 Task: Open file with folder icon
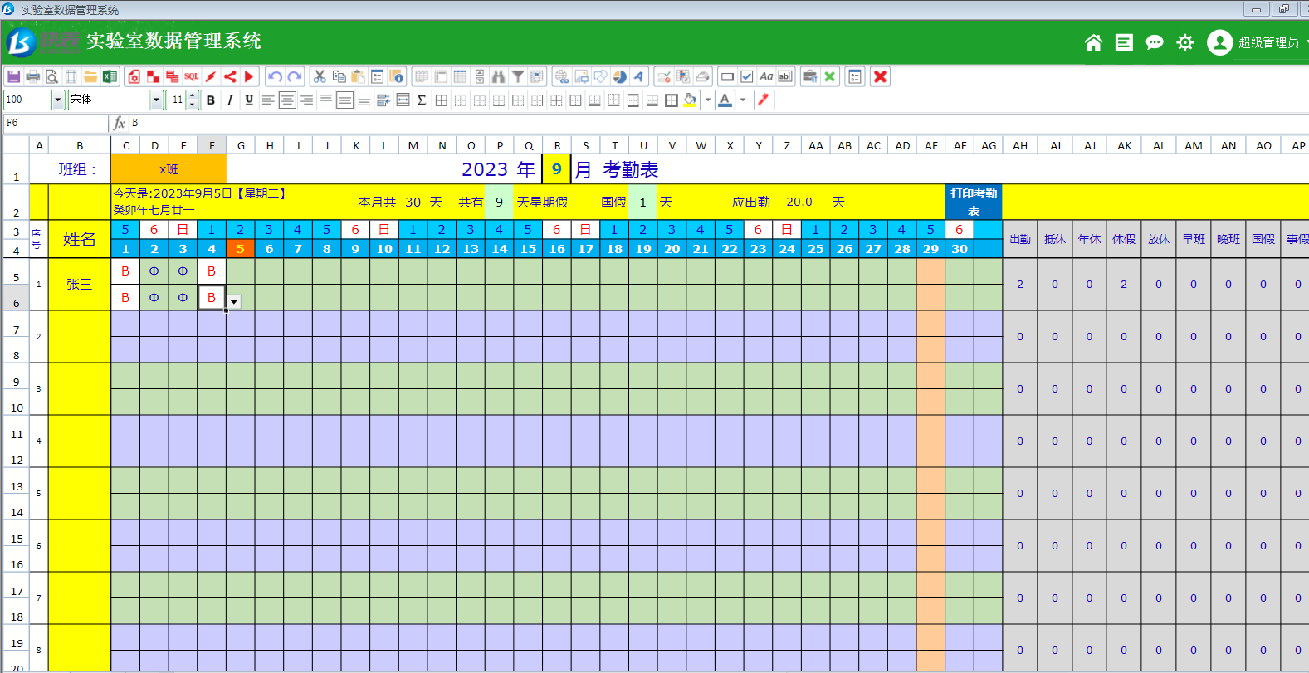pyautogui.click(x=90, y=76)
